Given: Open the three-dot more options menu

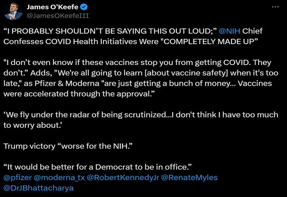Looking at the screenshot, I should [x=275, y=7].
